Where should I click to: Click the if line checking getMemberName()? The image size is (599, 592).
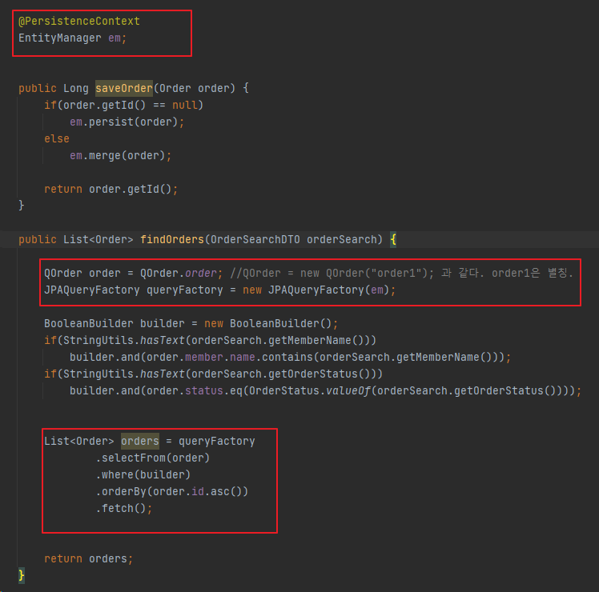point(210,341)
